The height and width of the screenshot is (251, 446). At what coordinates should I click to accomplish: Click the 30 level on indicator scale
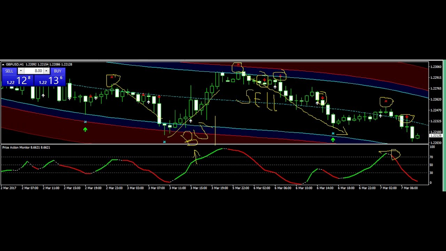coord(431,173)
